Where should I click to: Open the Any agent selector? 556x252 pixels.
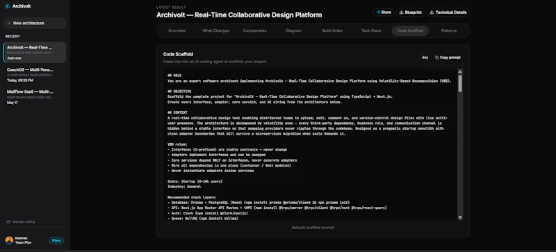point(425,58)
